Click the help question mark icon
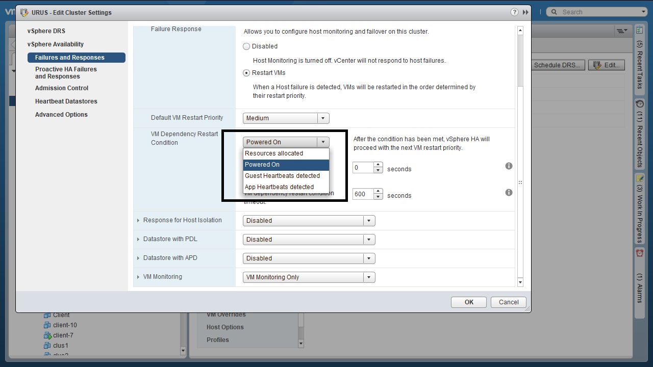Screen dimensions: 653x367 514,12
